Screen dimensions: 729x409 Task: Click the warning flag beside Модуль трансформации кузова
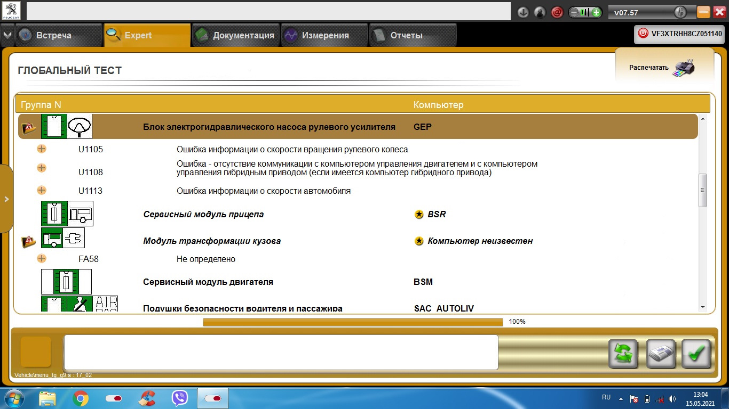point(28,241)
